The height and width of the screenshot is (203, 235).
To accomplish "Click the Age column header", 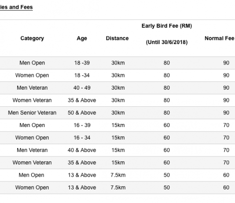I will [x=82, y=38].
